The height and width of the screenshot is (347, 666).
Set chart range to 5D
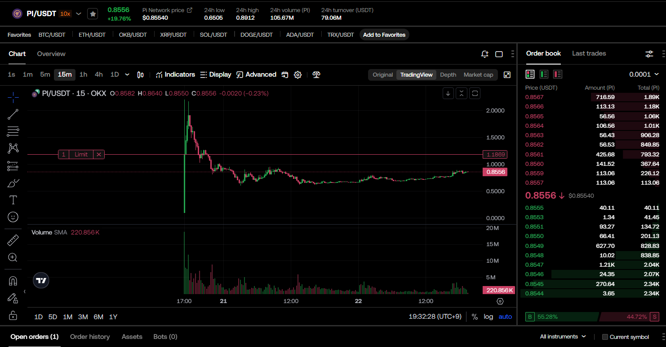click(53, 317)
